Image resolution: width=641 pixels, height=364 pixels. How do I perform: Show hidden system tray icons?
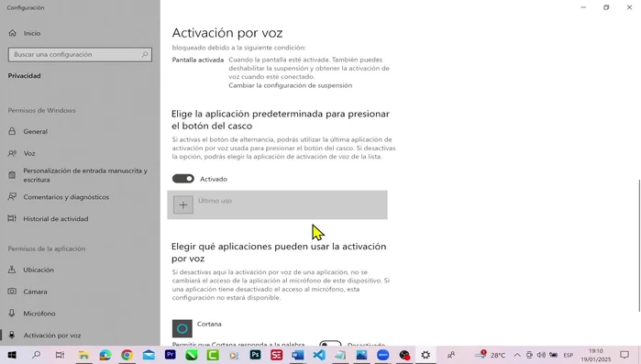click(x=516, y=355)
